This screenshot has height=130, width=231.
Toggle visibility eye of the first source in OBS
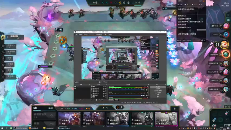point(104,86)
